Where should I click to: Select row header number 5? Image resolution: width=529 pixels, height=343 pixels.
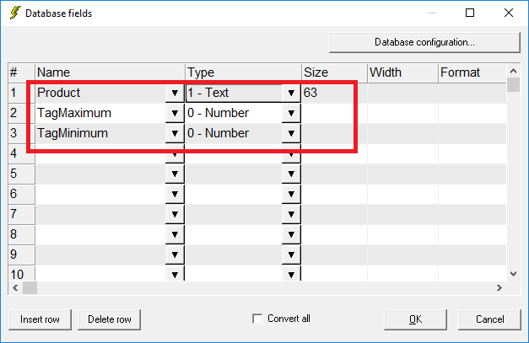21,174
